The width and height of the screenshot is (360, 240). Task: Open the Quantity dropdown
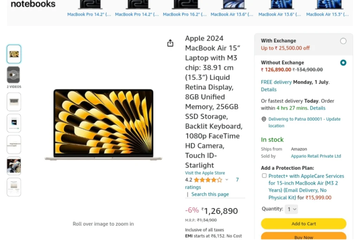[x=291, y=209]
